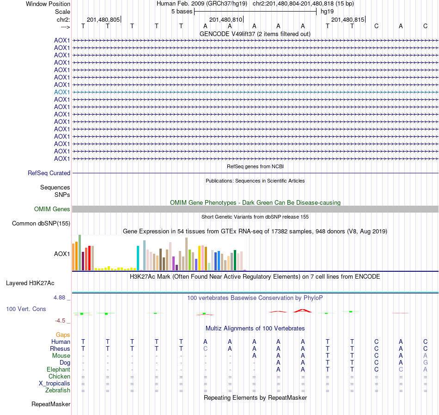Click the 5 bases scale text
Screen dimensions: 439x415
[x=182, y=12]
